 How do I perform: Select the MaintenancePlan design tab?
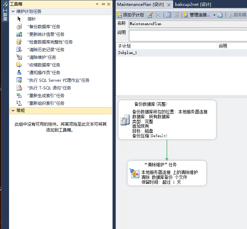tap(141, 5)
